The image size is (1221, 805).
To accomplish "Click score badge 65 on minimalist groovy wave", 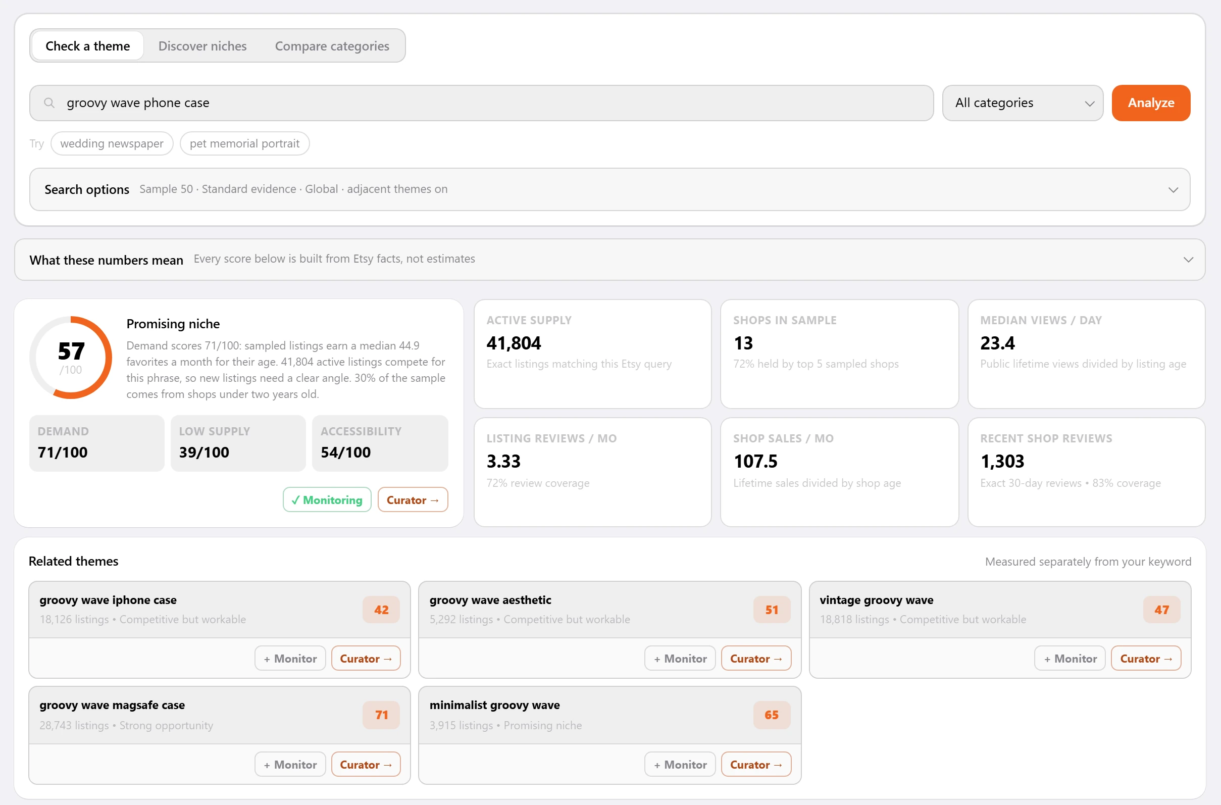I will [771, 715].
